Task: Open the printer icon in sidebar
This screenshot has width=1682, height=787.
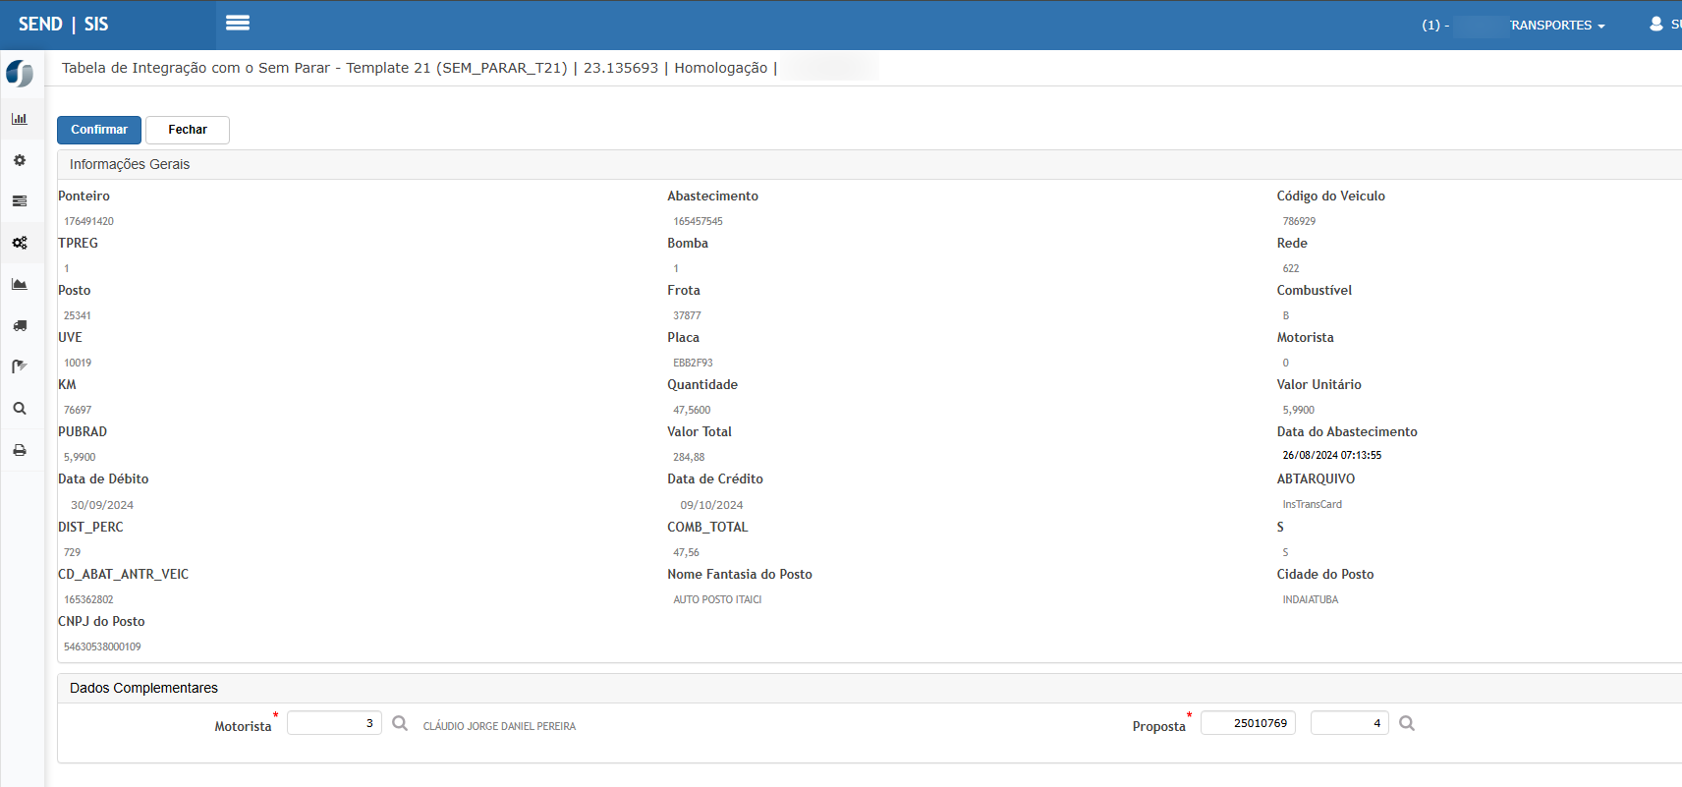Action: [20, 450]
